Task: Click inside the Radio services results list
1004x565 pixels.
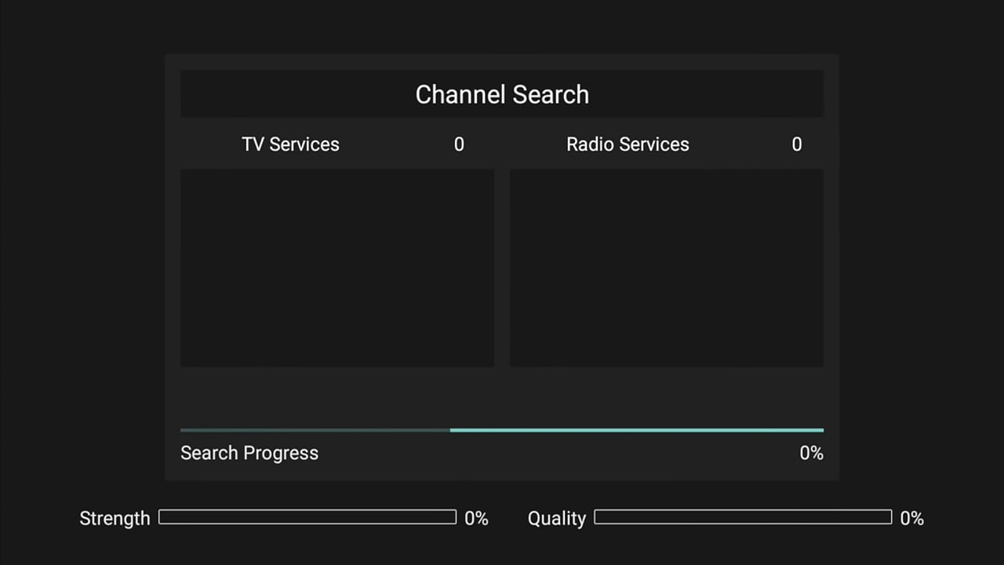Action: (667, 267)
